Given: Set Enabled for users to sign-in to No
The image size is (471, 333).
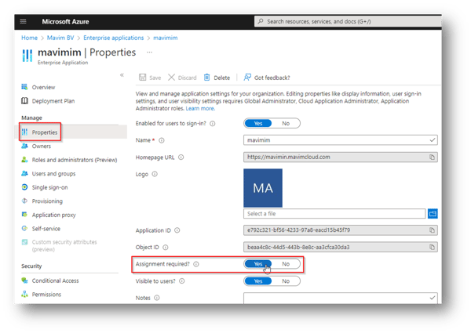Looking at the screenshot, I should pos(286,124).
